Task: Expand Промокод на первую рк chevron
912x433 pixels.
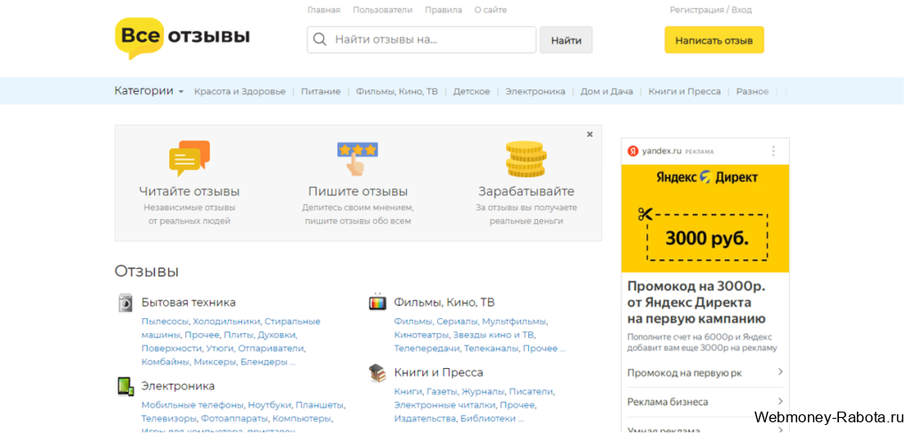Action: [x=779, y=372]
